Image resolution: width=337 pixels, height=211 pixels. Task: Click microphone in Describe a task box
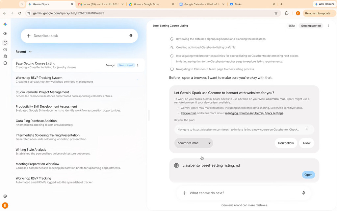(x=131, y=36)
